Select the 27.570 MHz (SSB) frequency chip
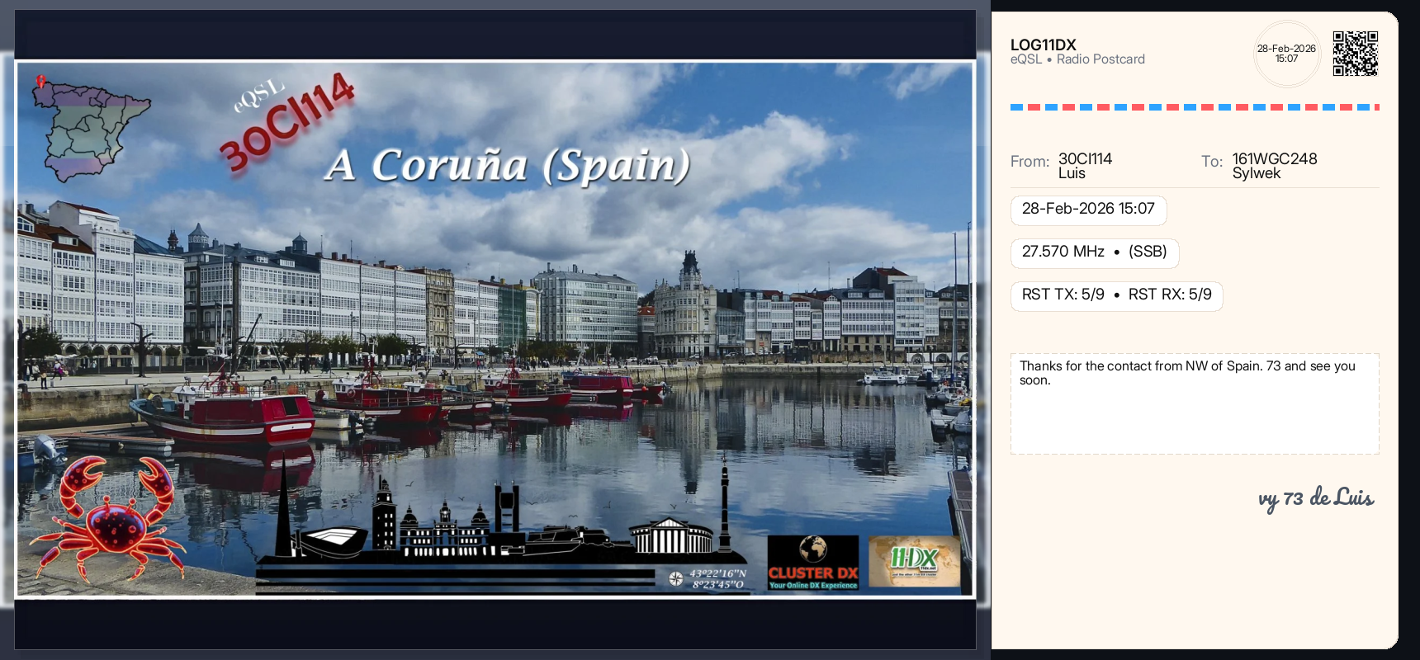The width and height of the screenshot is (1420, 660). (1094, 252)
